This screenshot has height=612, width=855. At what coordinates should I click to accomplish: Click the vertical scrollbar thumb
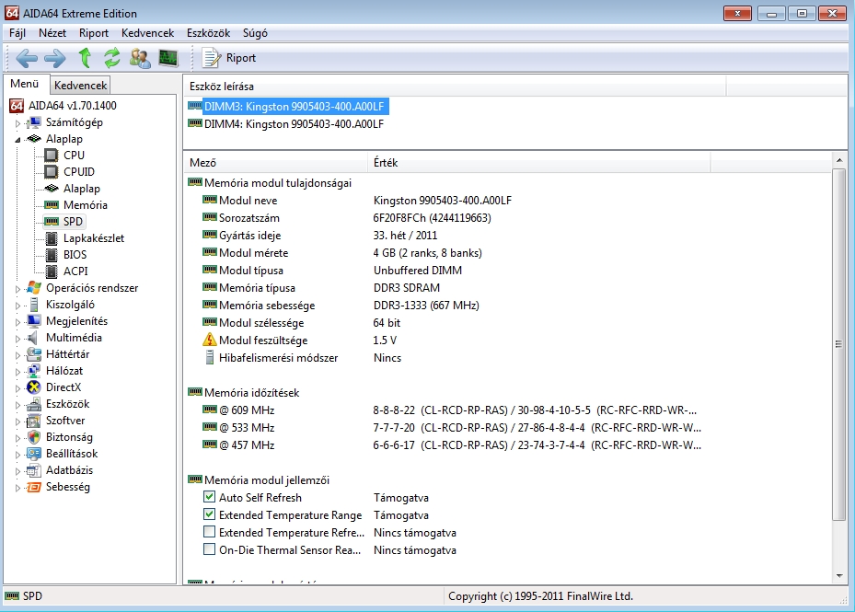pyautogui.click(x=838, y=343)
